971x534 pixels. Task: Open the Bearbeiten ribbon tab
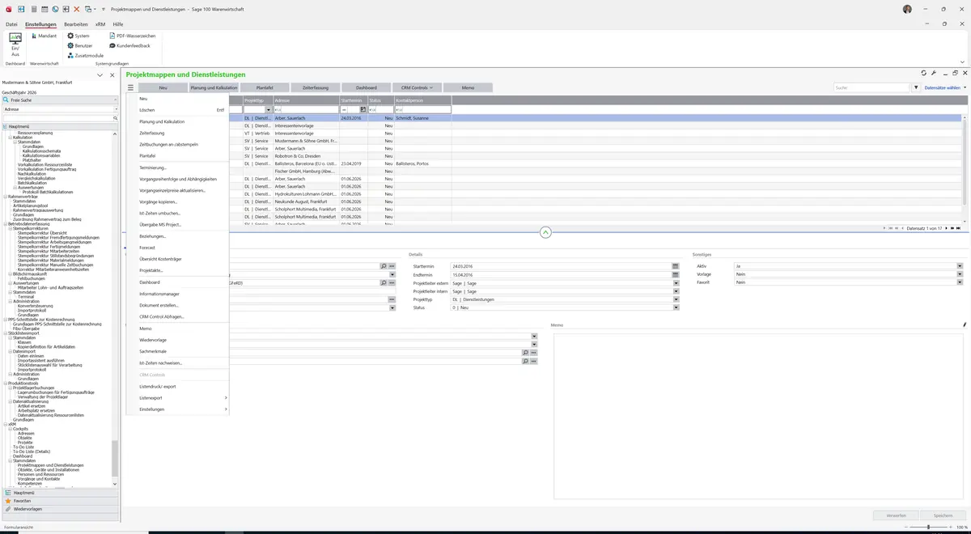[x=76, y=25]
